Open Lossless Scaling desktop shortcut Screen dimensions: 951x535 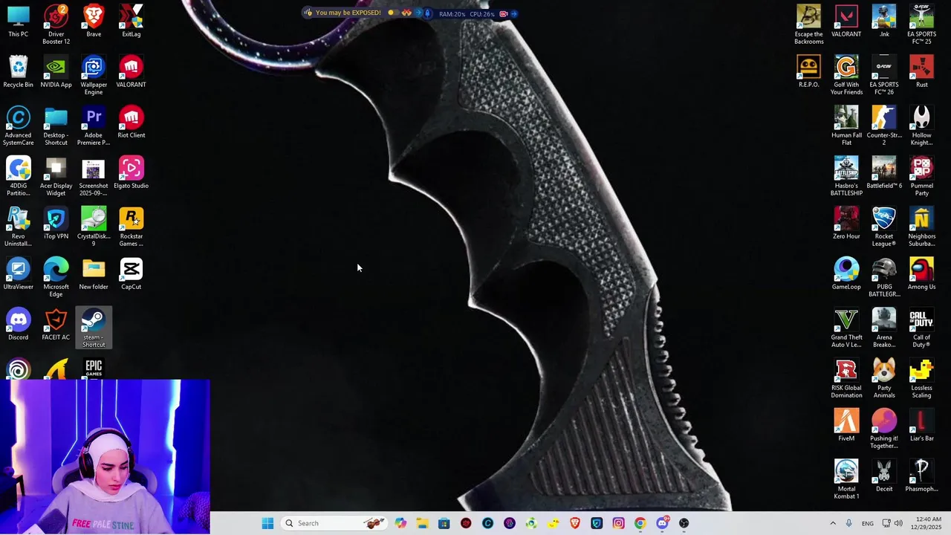pyautogui.click(x=921, y=378)
